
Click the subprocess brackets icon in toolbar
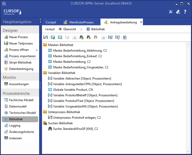[46, 37]
